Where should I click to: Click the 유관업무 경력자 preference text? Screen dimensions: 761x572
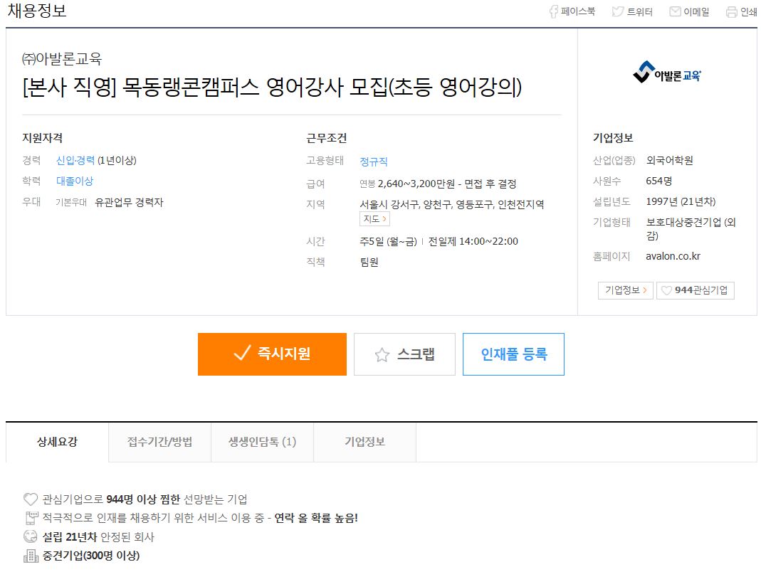[x=129, y=202]
